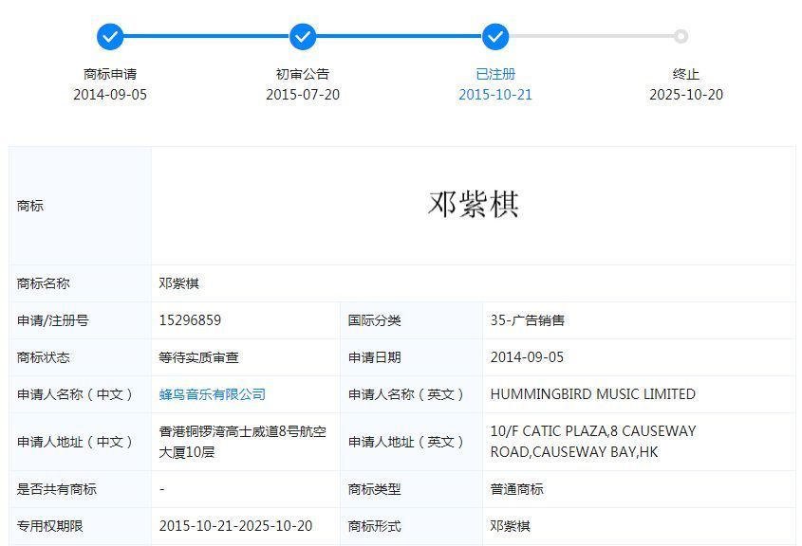The height and width of the screenshot is (546, 802).
Task: Click the 等待实质审查 status value
Action: pyautogui.click(x=198, y=357)
